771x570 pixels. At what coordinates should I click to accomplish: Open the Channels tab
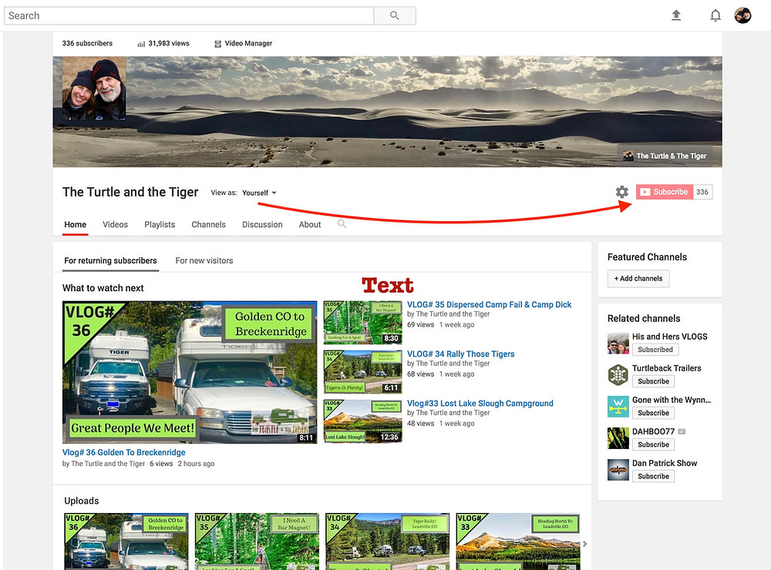[x=208, y=225]
